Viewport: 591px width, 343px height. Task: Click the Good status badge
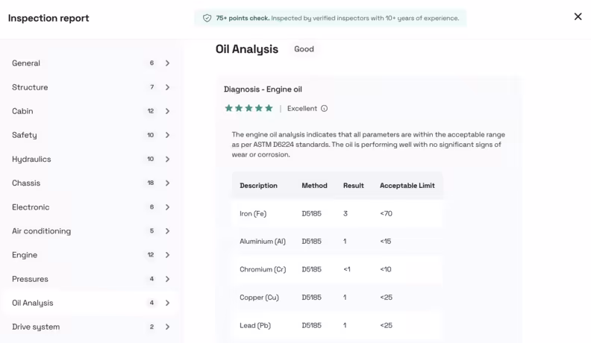coord(304,49)
